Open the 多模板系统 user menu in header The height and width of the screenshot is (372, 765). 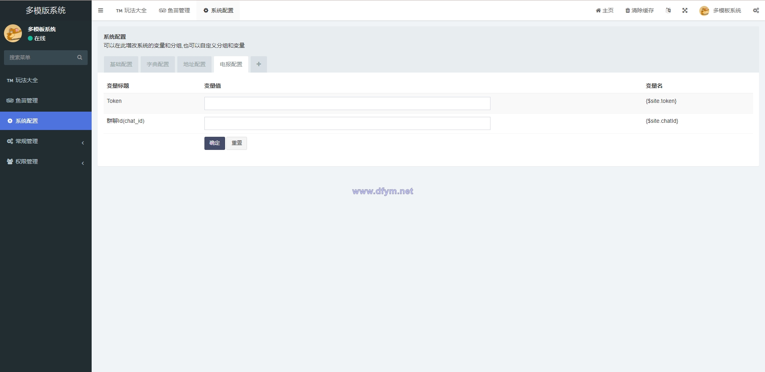pyautogui.click(x=720, y=10)
